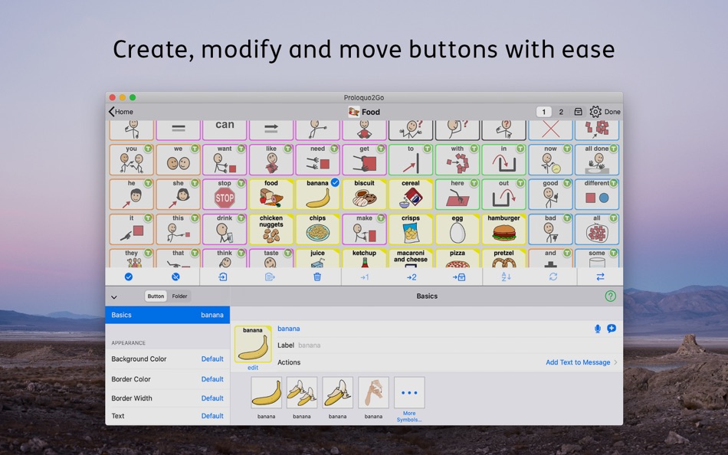
Task: Select the chicken nuggets button
Action: coord(271,229)
